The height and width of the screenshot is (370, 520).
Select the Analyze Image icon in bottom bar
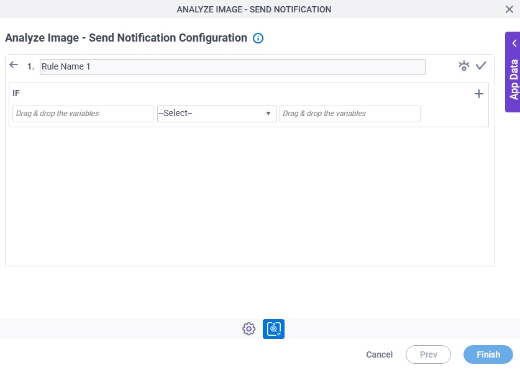[273, 329]
